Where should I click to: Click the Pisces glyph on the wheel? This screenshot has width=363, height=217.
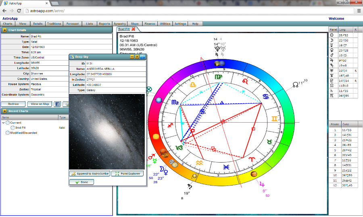tap(227, 167)
